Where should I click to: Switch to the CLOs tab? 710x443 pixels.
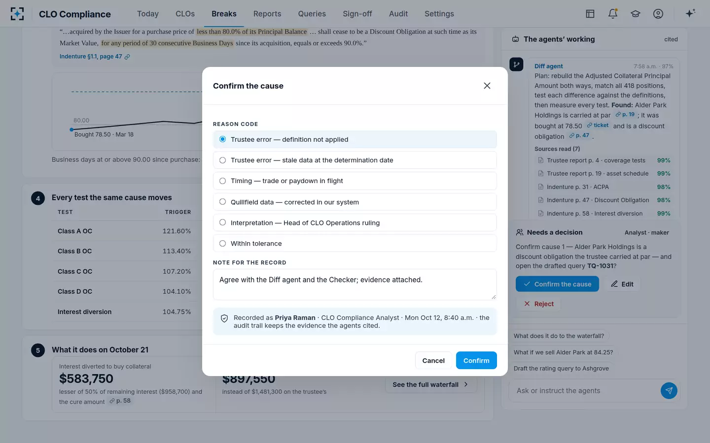185,14
